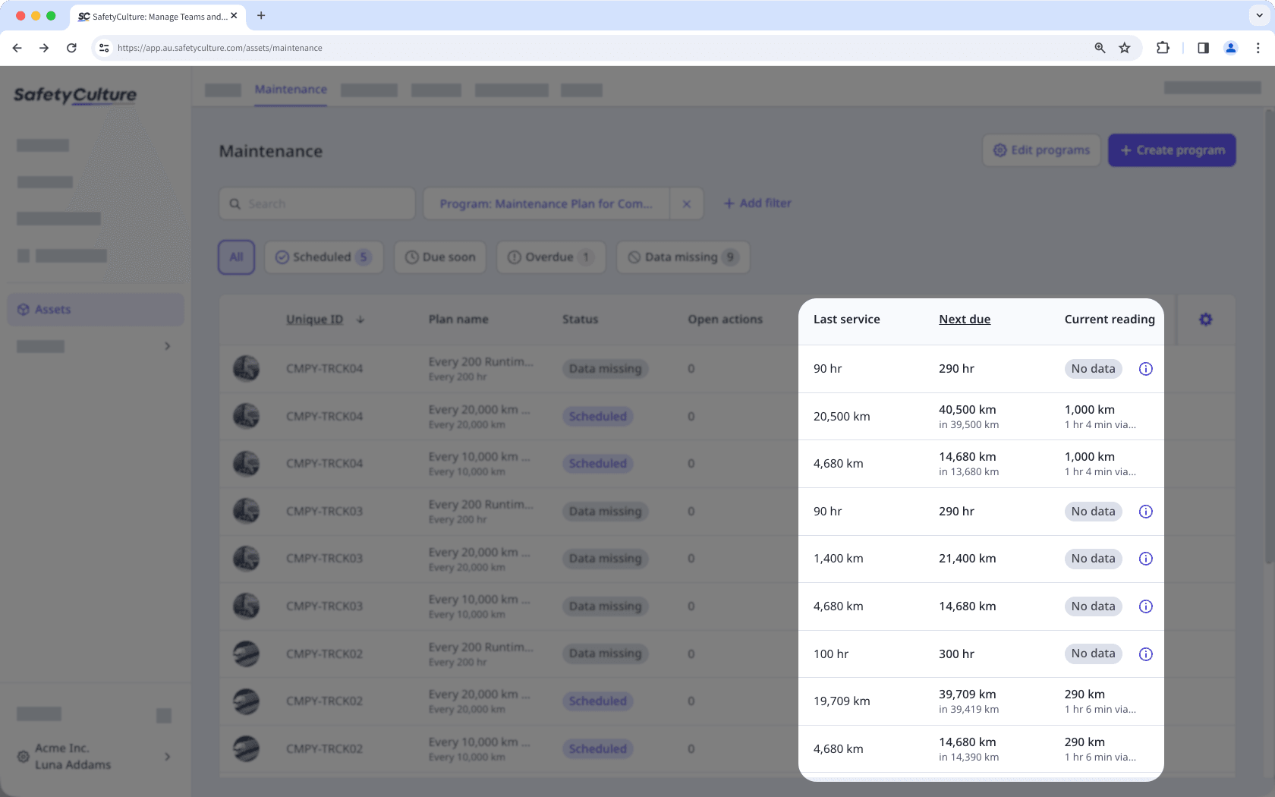Toggle the Scheduled filter

point(323,257)
